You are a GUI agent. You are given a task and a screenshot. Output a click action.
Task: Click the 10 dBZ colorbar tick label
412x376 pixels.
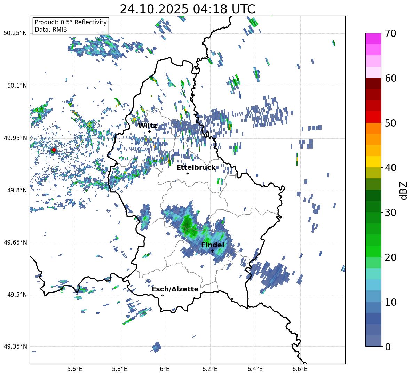[x=390, y=302]
